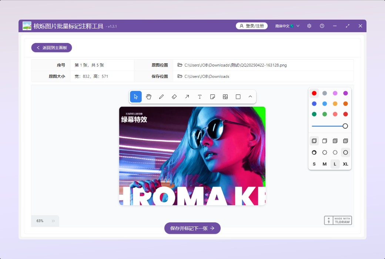Open the 简体中文 language dropdown

tap(287, 26)
